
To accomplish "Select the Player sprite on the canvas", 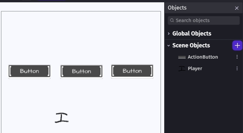I will [x=62, y=118].
